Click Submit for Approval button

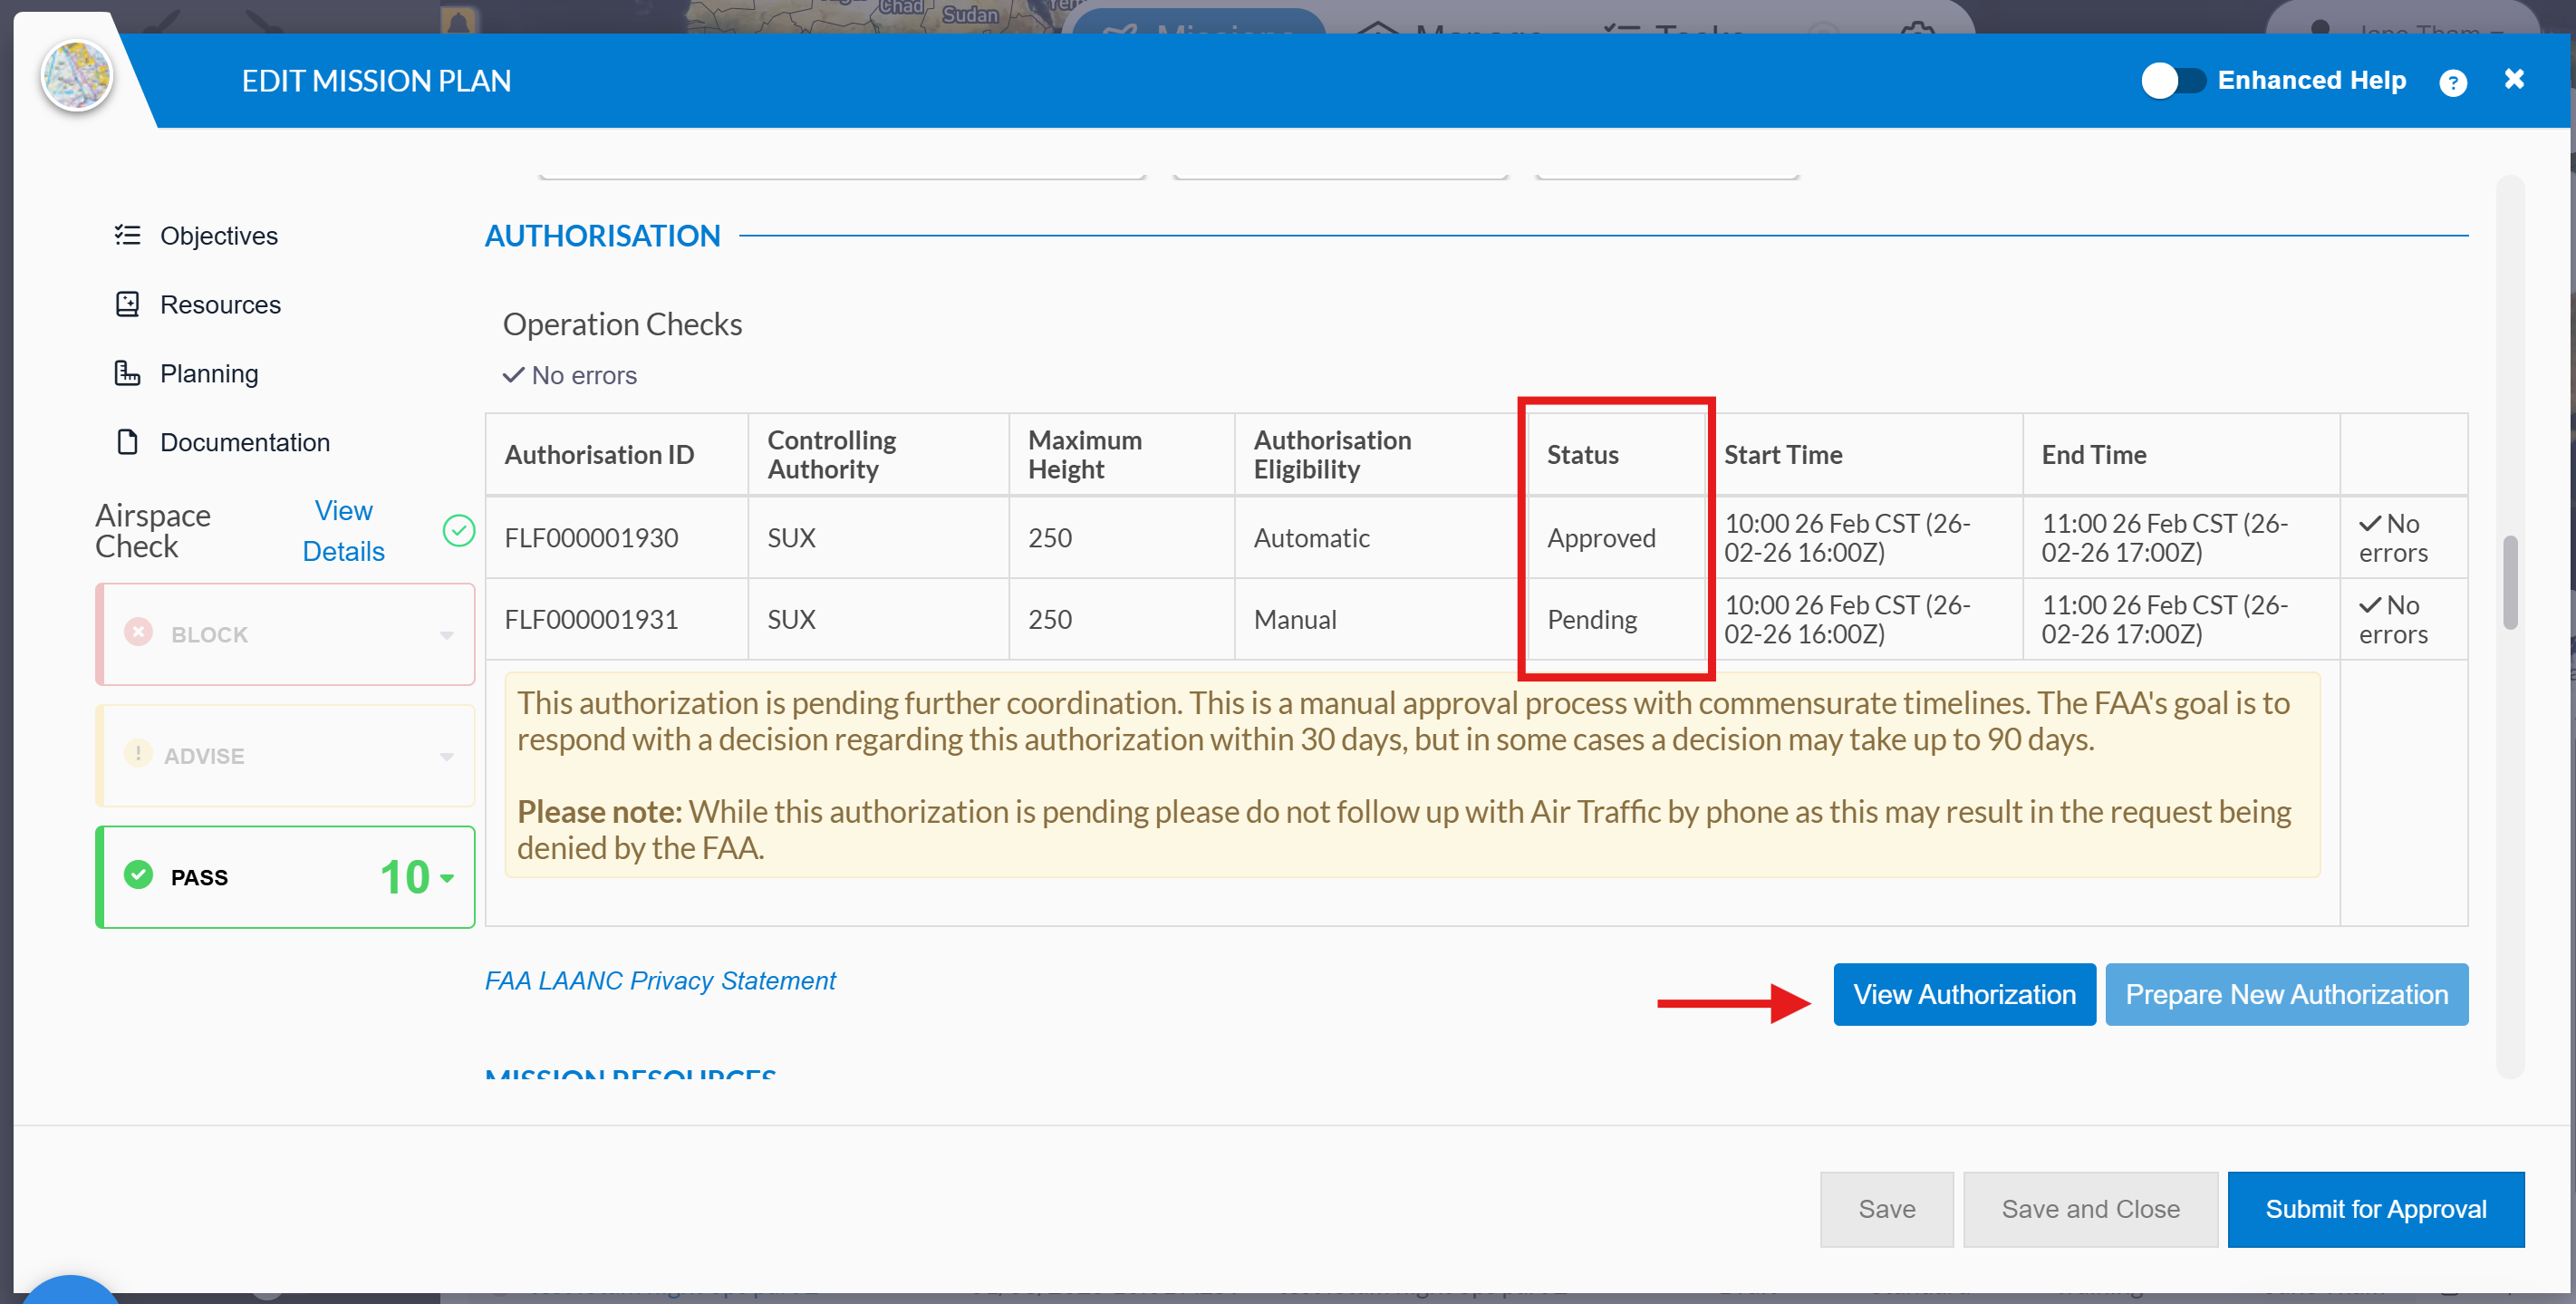click(2375, 1209)
